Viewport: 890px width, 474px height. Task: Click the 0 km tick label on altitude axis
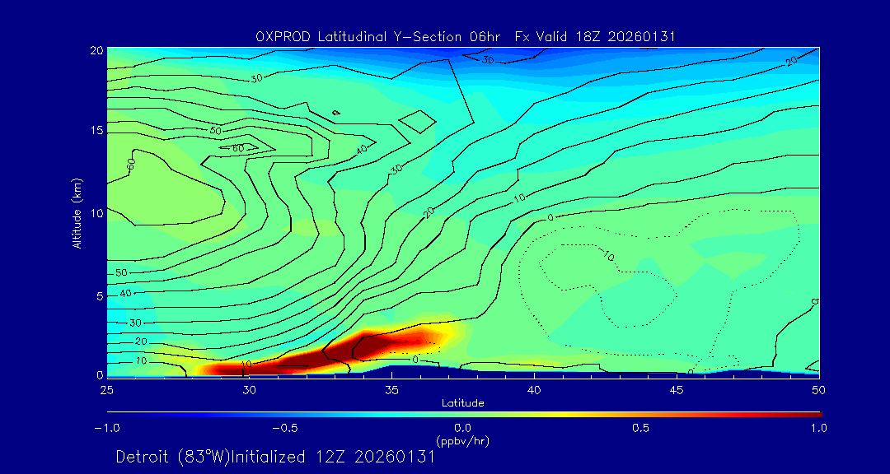point(100,374)
